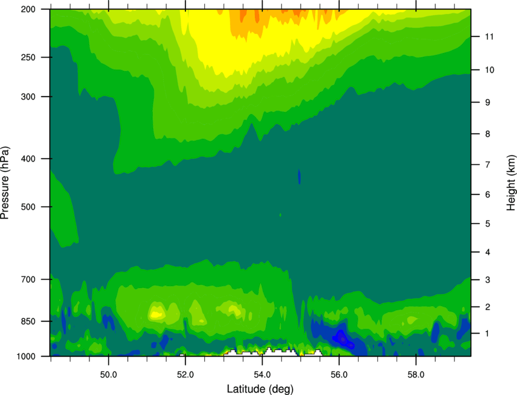The image size is (517, 395).
Task: Select the 250 pressure tick label
Action: click(x=28, y=57)
